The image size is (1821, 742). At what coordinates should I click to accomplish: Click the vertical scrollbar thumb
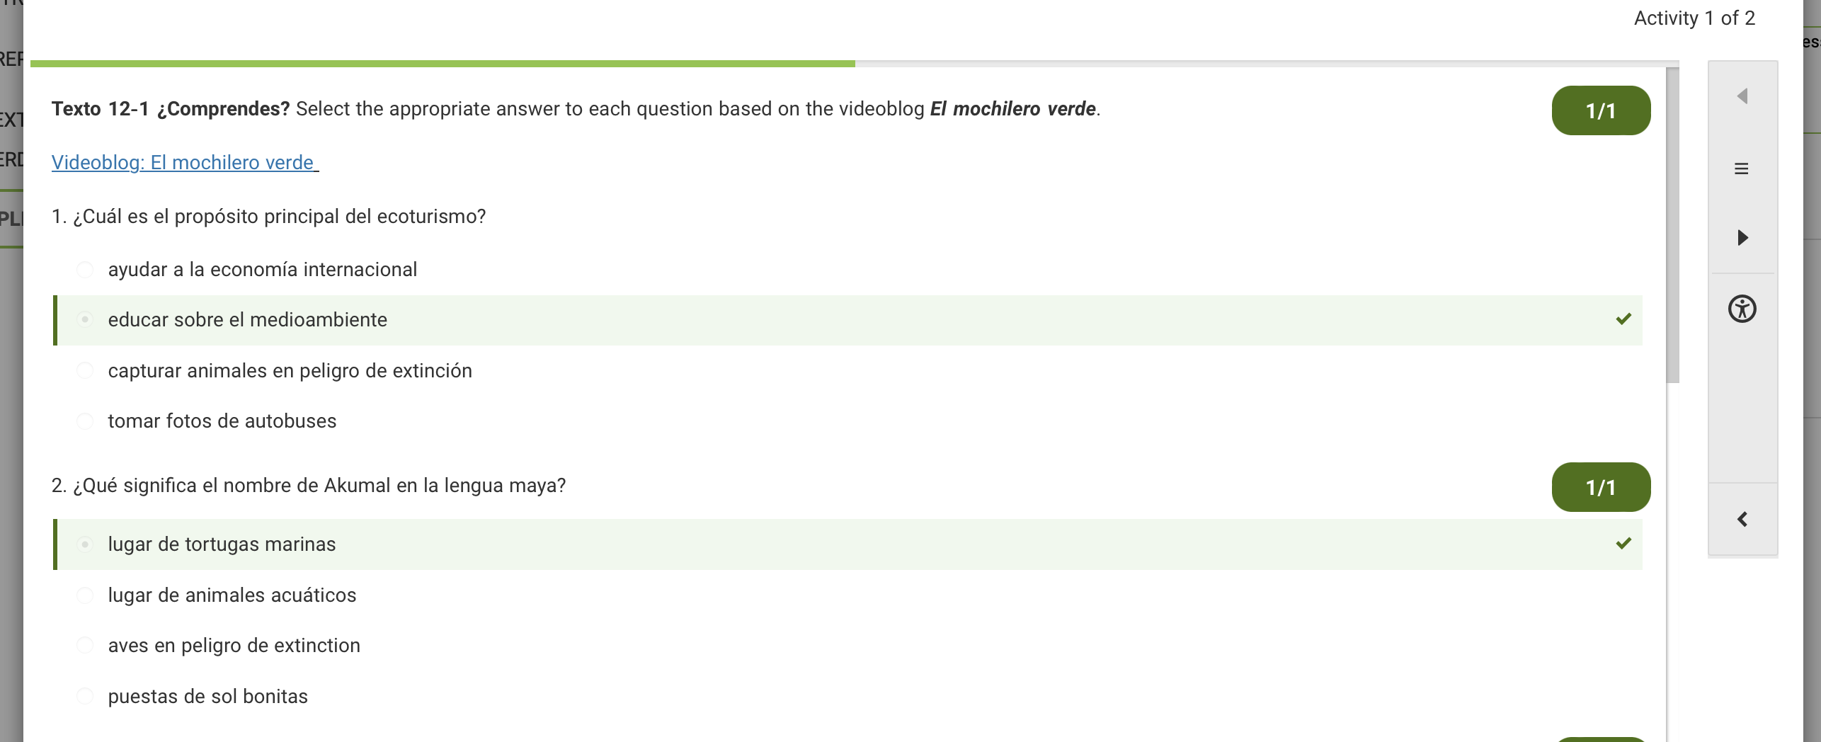pos(1672,225)
